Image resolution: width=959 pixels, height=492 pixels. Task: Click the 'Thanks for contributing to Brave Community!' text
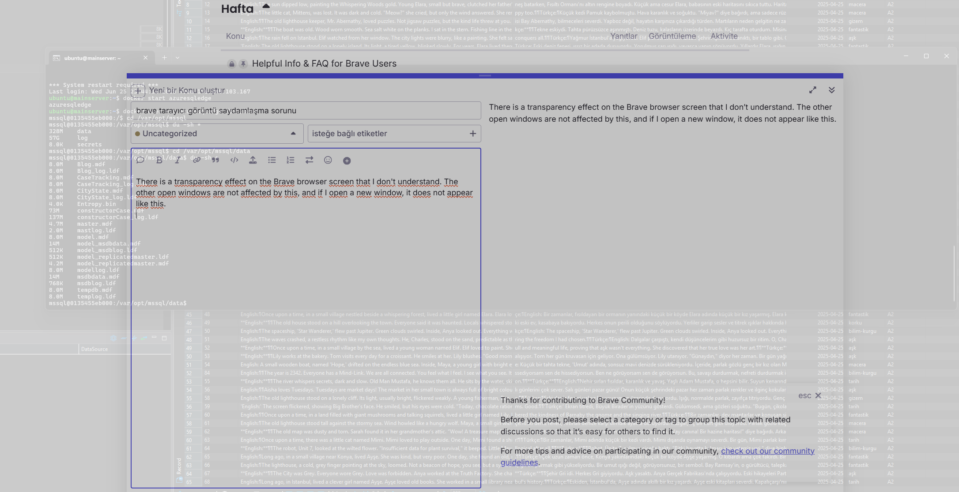click(583, 400)
